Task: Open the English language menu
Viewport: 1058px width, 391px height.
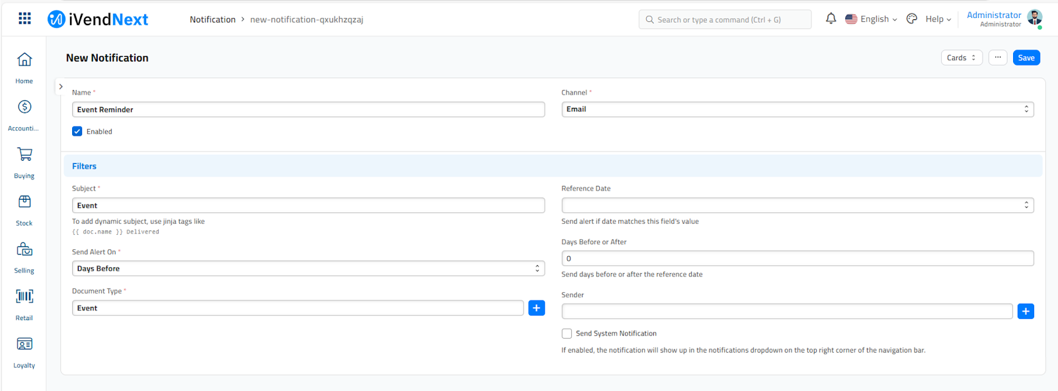Action: [872, 19]
